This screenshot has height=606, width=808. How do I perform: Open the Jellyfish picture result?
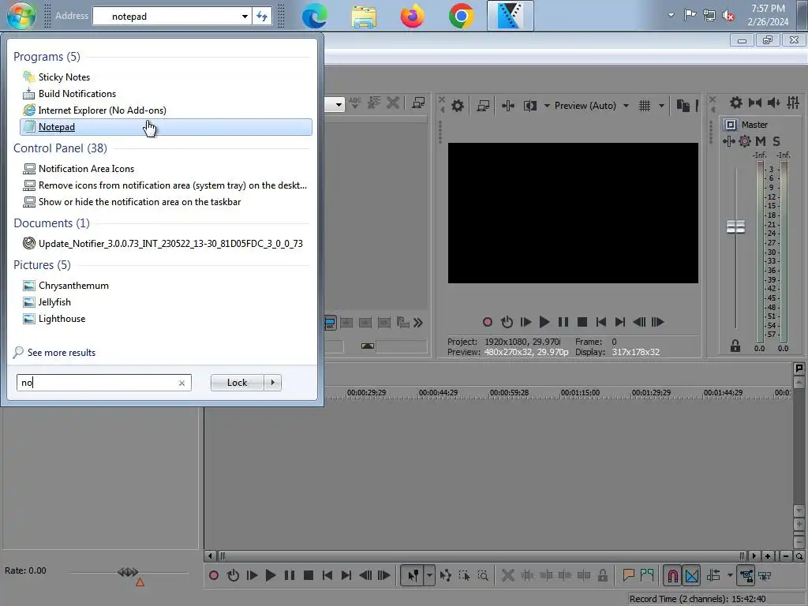click(x=54, y=302)
